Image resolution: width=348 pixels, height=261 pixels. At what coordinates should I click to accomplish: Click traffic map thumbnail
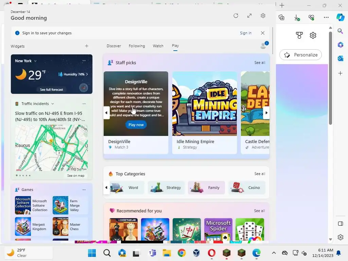[51, 148]
